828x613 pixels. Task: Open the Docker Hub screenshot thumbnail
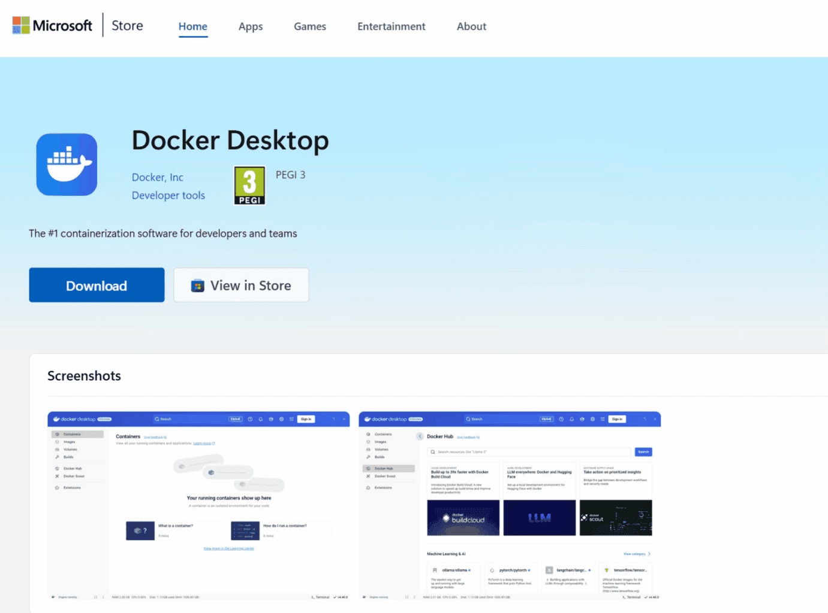[x=510, y=505]
